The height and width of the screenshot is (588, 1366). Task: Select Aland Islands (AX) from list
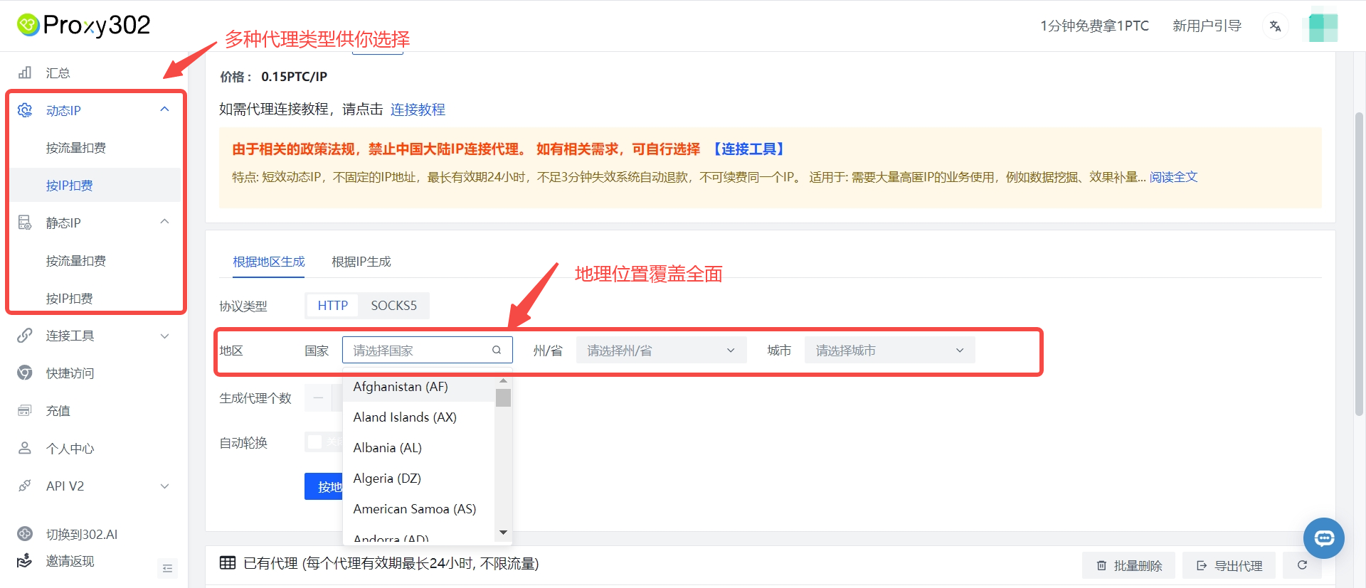tap(418, 417)
